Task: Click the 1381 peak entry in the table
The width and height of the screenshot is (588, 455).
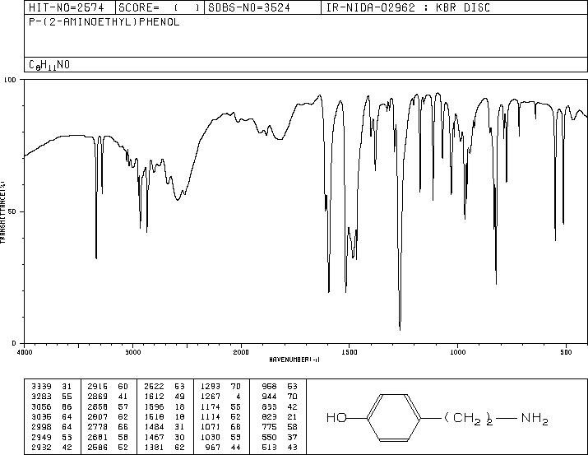Action: 164,447
